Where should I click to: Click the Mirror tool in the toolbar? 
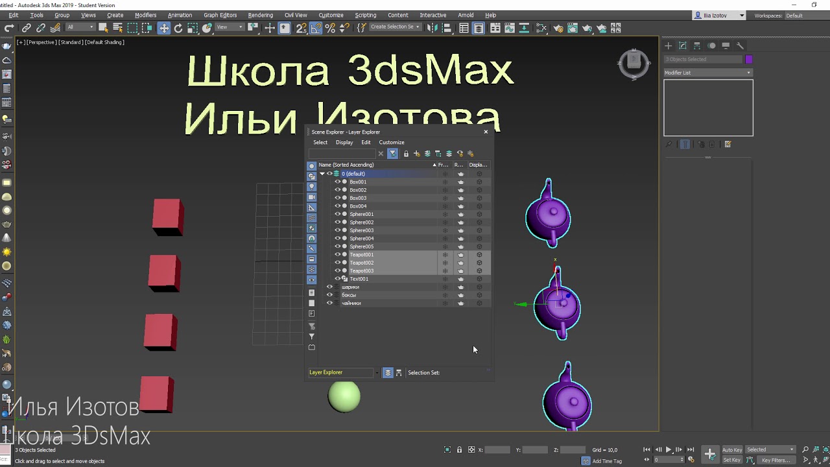pos(433,28)
